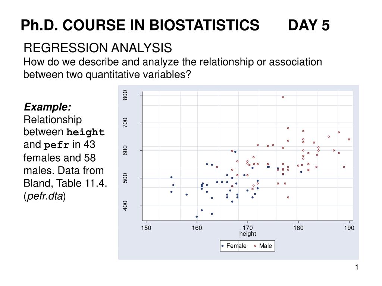
Task: Select the Female legend label
Action: point(236,246)
